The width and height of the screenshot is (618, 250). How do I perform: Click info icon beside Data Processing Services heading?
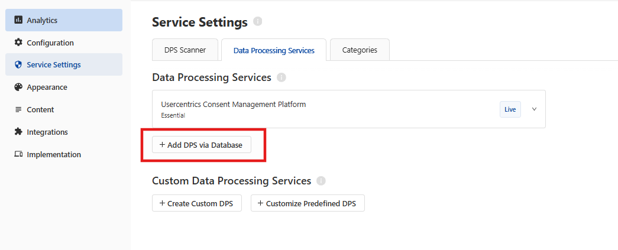tap(281, 77)
